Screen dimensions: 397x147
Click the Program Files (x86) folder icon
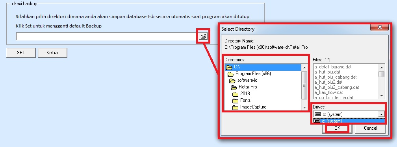tap(231, 74)
